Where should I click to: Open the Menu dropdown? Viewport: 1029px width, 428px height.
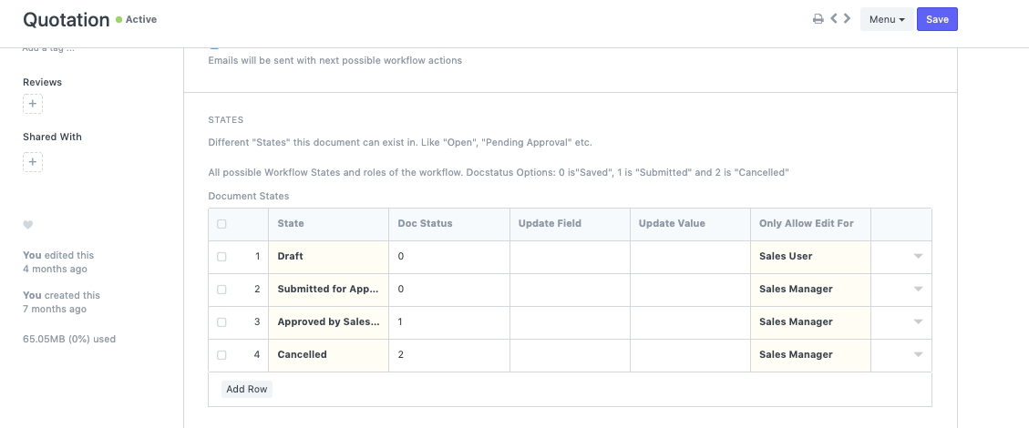tap(886, 19)
